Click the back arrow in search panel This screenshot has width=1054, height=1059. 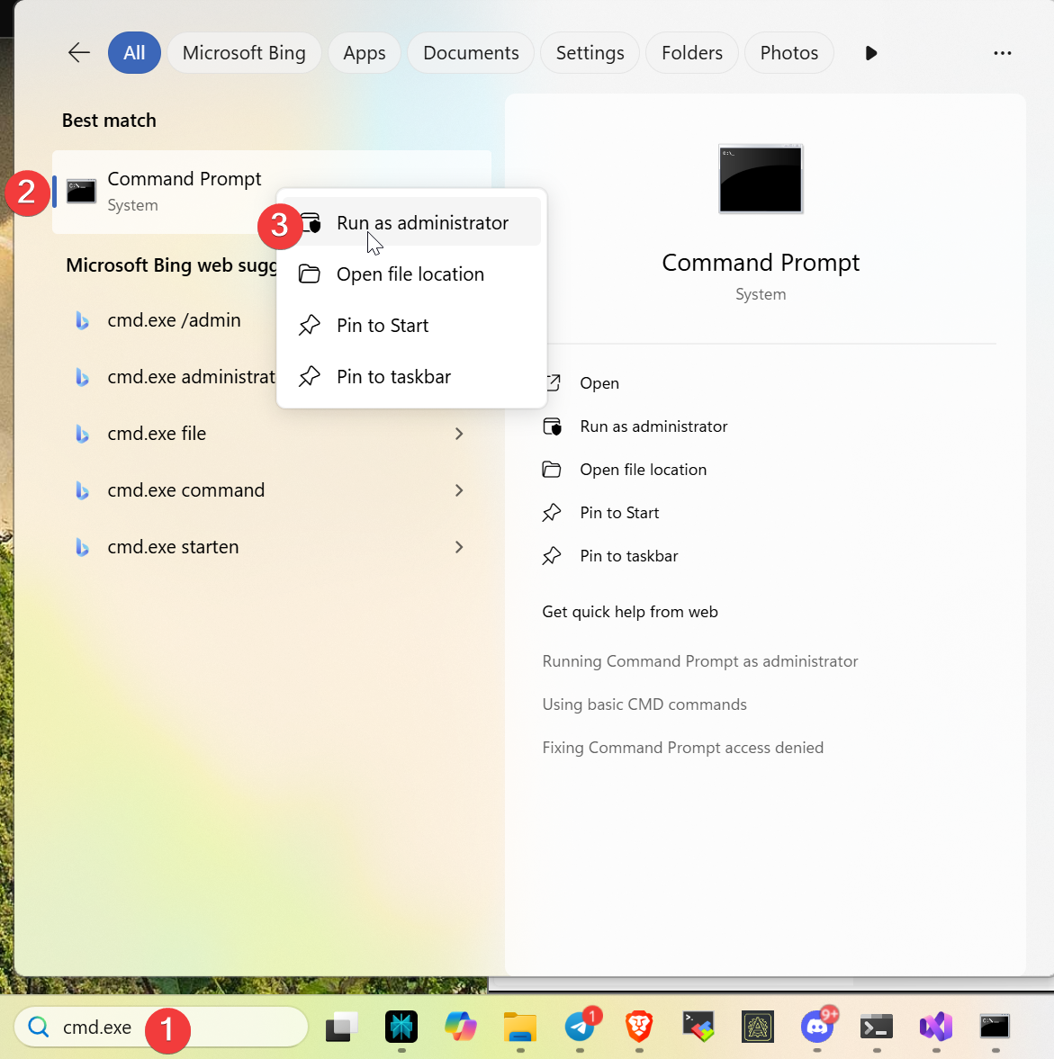point(79,53)
